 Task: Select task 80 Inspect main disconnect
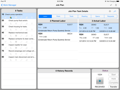(19, 58)
